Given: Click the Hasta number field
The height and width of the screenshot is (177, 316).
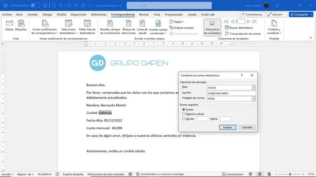Looking at the screenshot, I should (225, 119).
